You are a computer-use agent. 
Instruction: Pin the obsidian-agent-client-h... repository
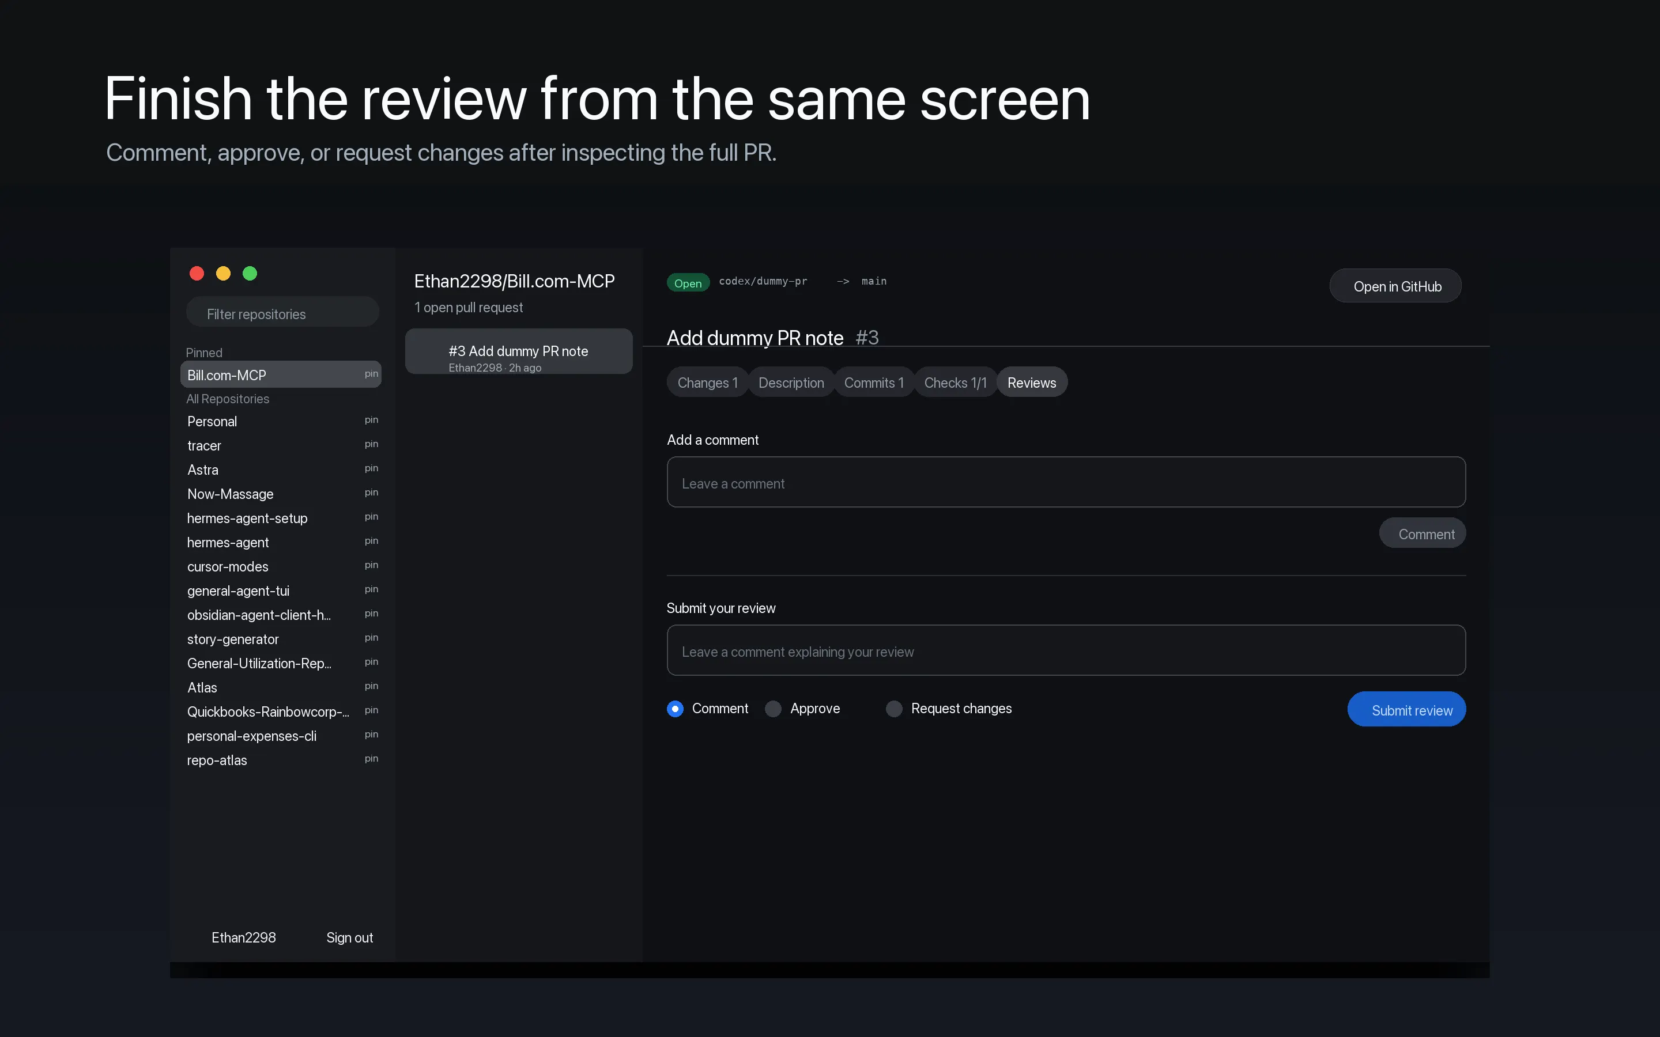point(371,614)
